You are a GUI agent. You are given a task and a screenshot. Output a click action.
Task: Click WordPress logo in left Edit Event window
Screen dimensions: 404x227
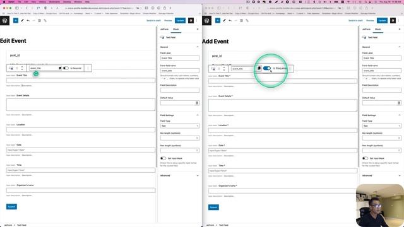pyautogui.click(x=4, y=21)
